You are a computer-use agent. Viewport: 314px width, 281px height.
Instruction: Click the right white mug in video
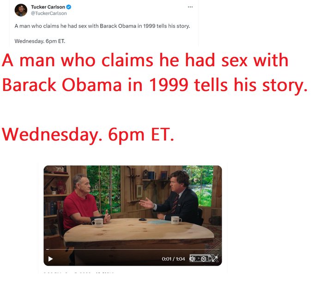176,220
